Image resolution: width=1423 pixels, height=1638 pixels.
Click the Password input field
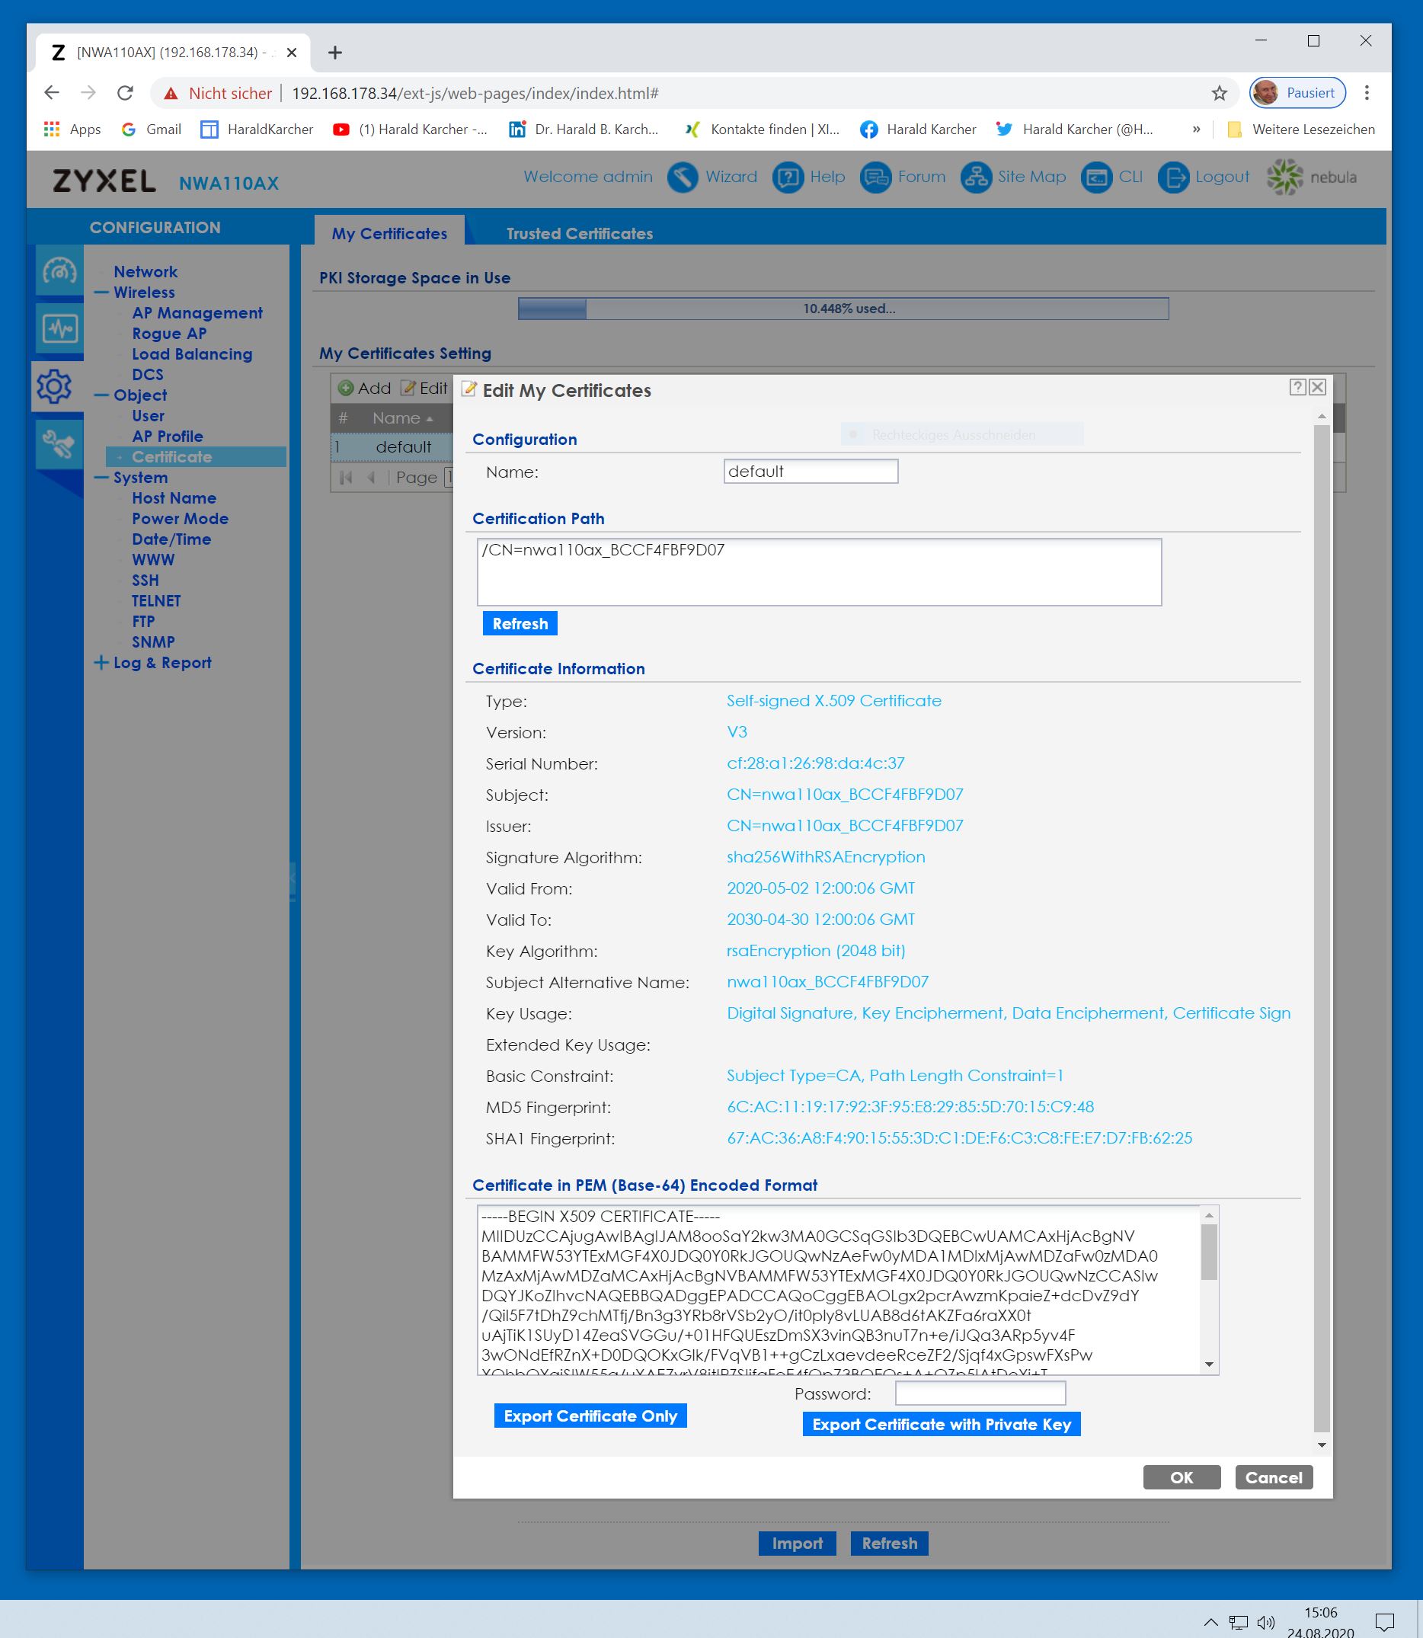(980, 1393)
